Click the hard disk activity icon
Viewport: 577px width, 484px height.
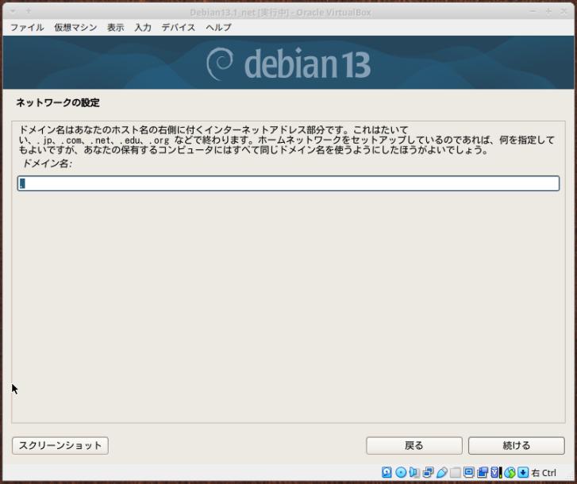387,472
